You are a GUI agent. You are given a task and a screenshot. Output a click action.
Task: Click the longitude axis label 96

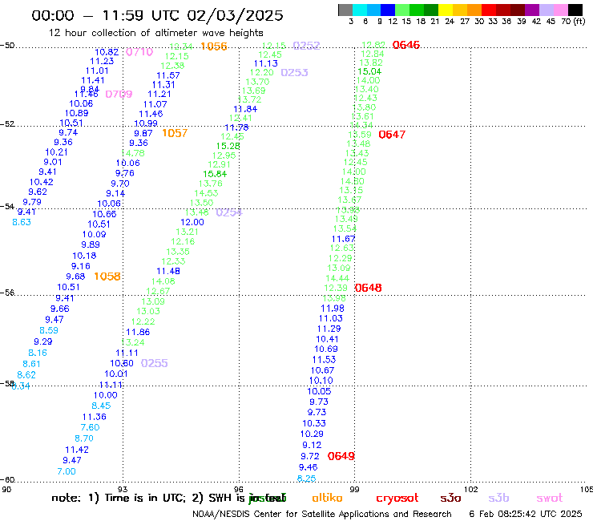coord(239,490)
